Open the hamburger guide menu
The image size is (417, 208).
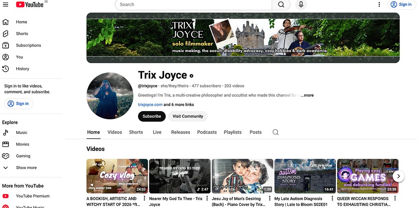(x=5, y=4)
